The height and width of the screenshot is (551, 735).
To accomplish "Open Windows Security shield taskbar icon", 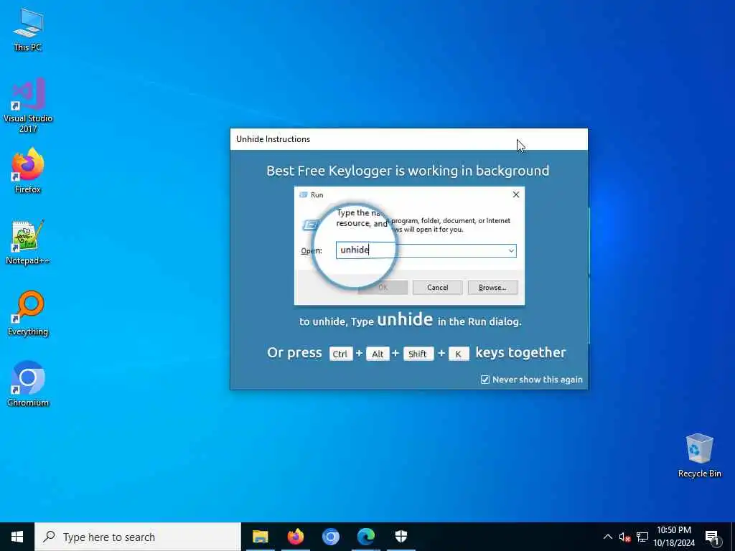I will (401, 537).
